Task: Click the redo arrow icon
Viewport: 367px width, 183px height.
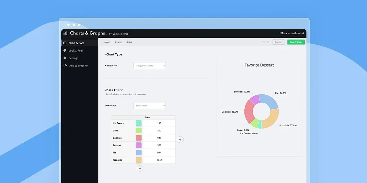Action: [x=268, y=42]
